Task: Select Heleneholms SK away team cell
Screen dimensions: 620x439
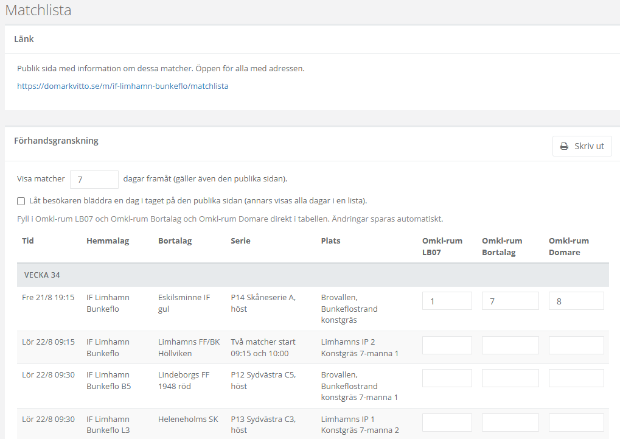Action: click(188, 419)
